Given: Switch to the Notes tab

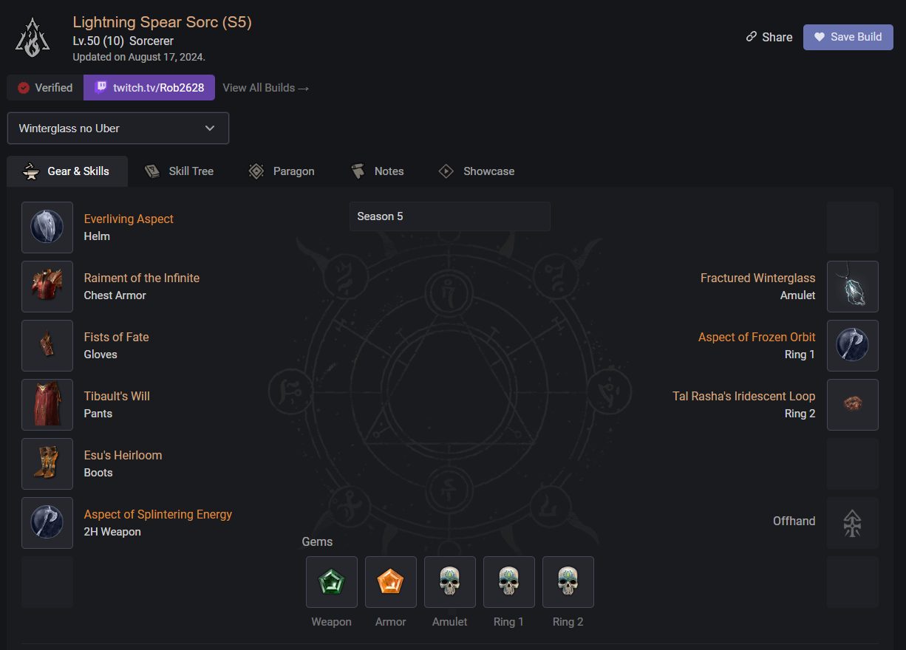Looking at the screenshot, I should click(x=378, y=171).
